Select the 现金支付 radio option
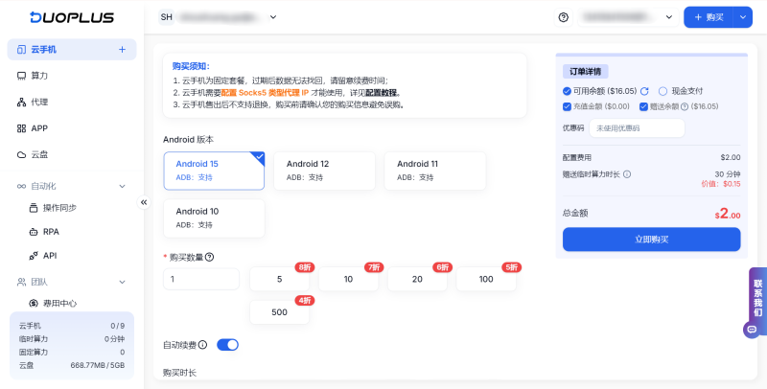 point(662,91)
